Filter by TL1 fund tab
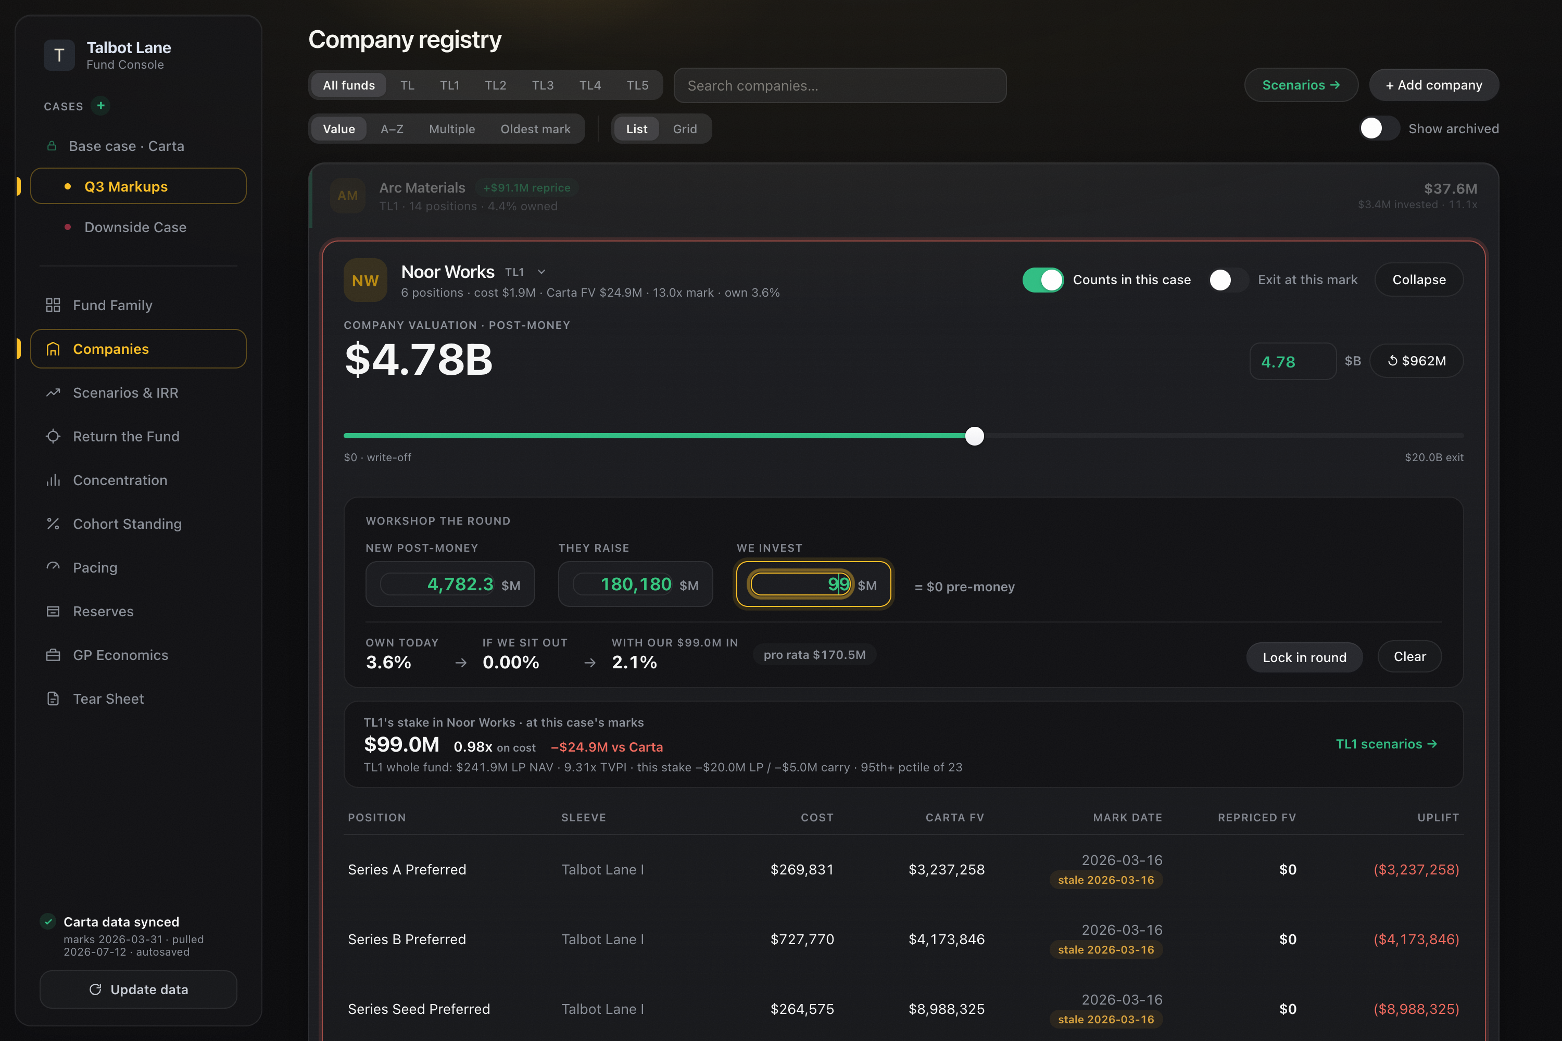1562x1041 pixels. coord(450,85)
